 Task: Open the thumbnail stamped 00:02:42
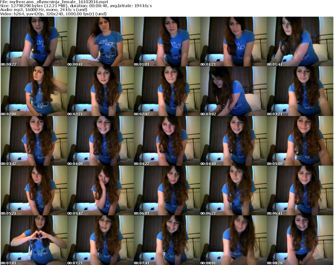pos(167,91)
